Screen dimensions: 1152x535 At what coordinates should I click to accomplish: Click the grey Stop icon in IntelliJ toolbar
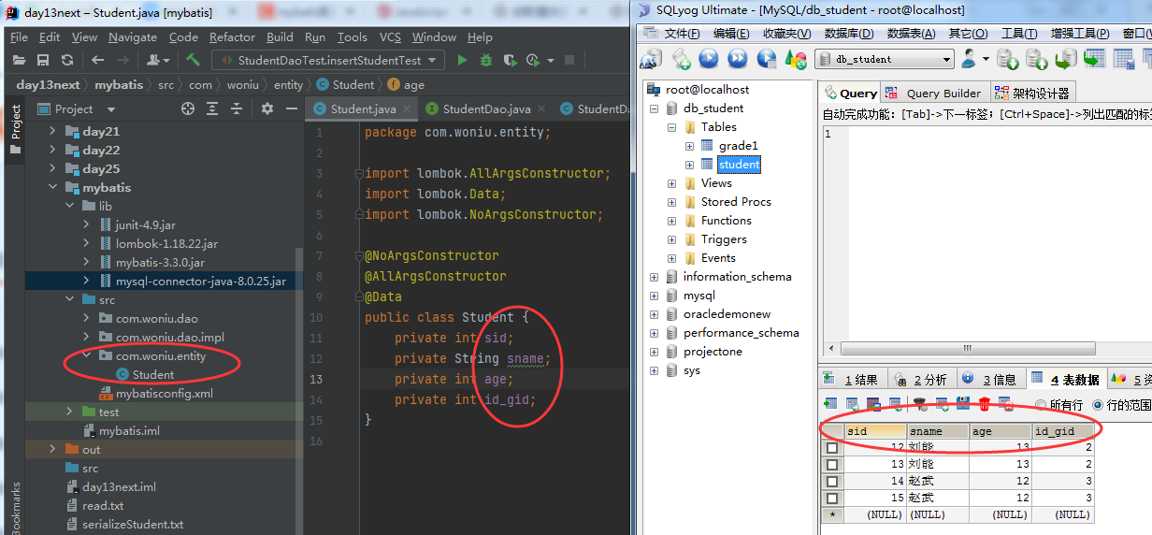pos(571,60)
